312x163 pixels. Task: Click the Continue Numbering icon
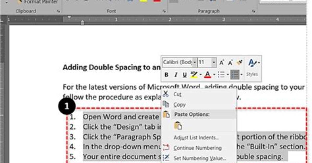coord(166,147)
